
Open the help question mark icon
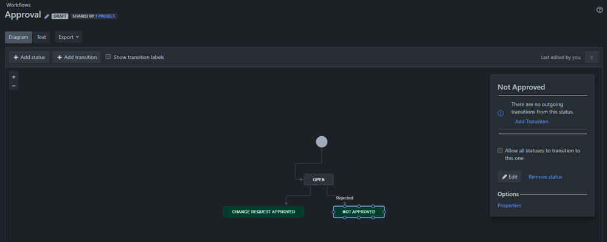click(x=599, y=10)
